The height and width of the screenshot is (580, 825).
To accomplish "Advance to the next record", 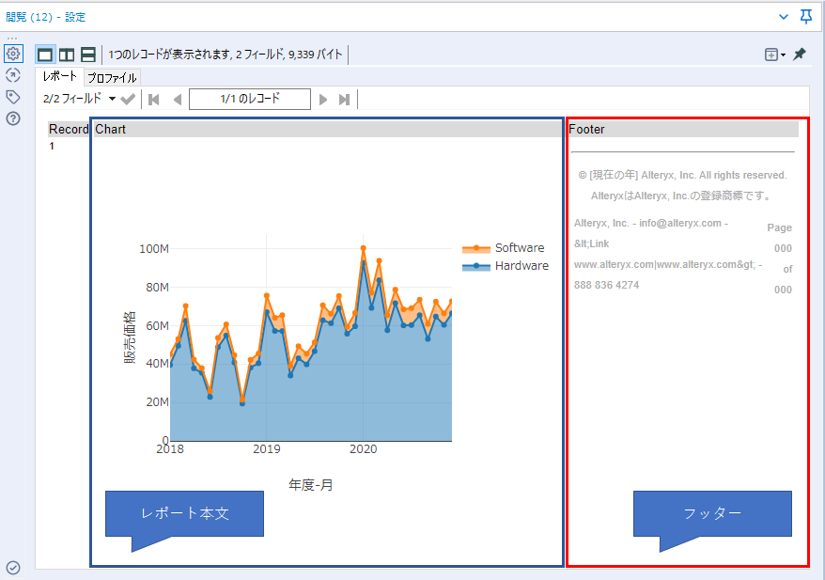I will (323, 99).
